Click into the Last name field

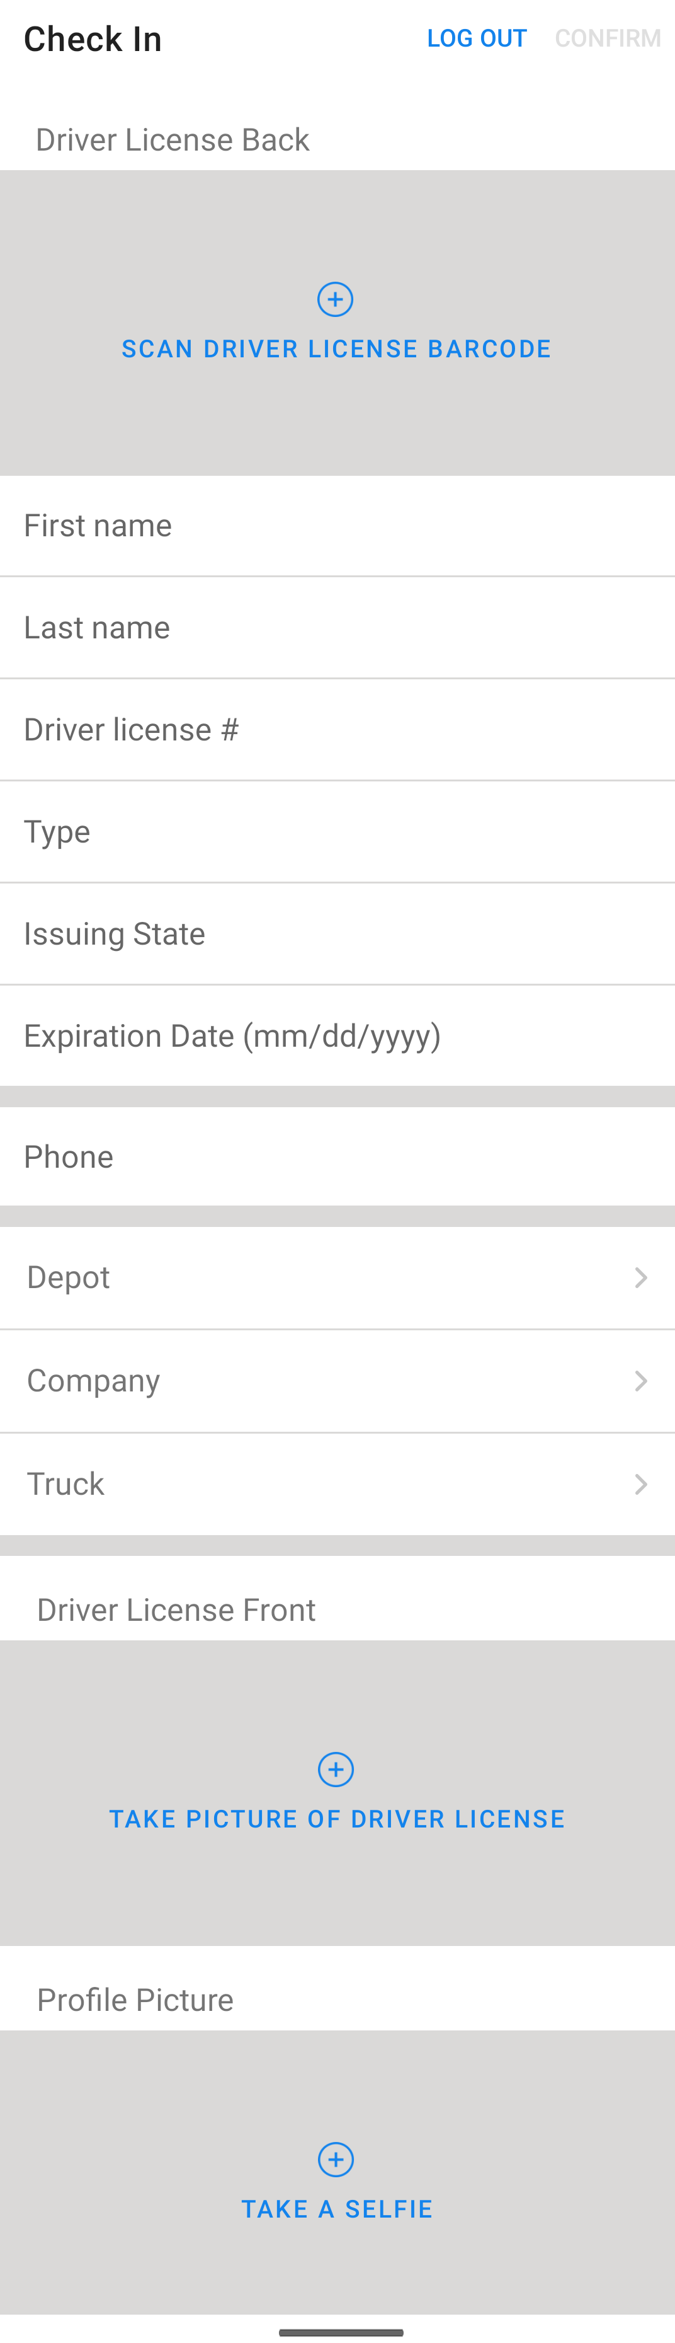click(x=337, y=628)
